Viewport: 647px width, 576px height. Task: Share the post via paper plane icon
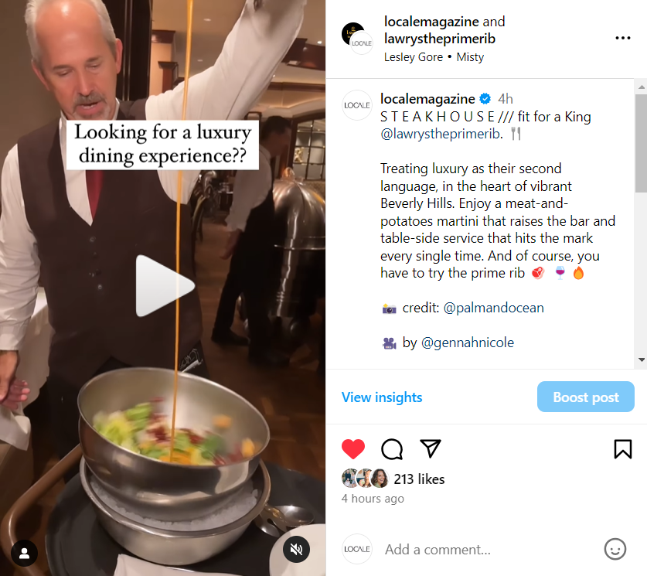coord(431,448)
